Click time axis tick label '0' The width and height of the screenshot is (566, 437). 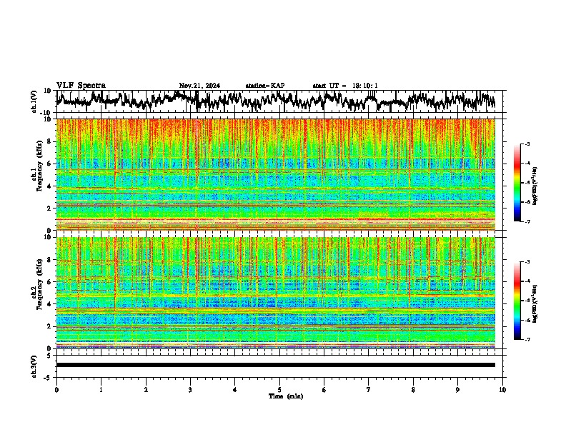(x=56, y=390)
